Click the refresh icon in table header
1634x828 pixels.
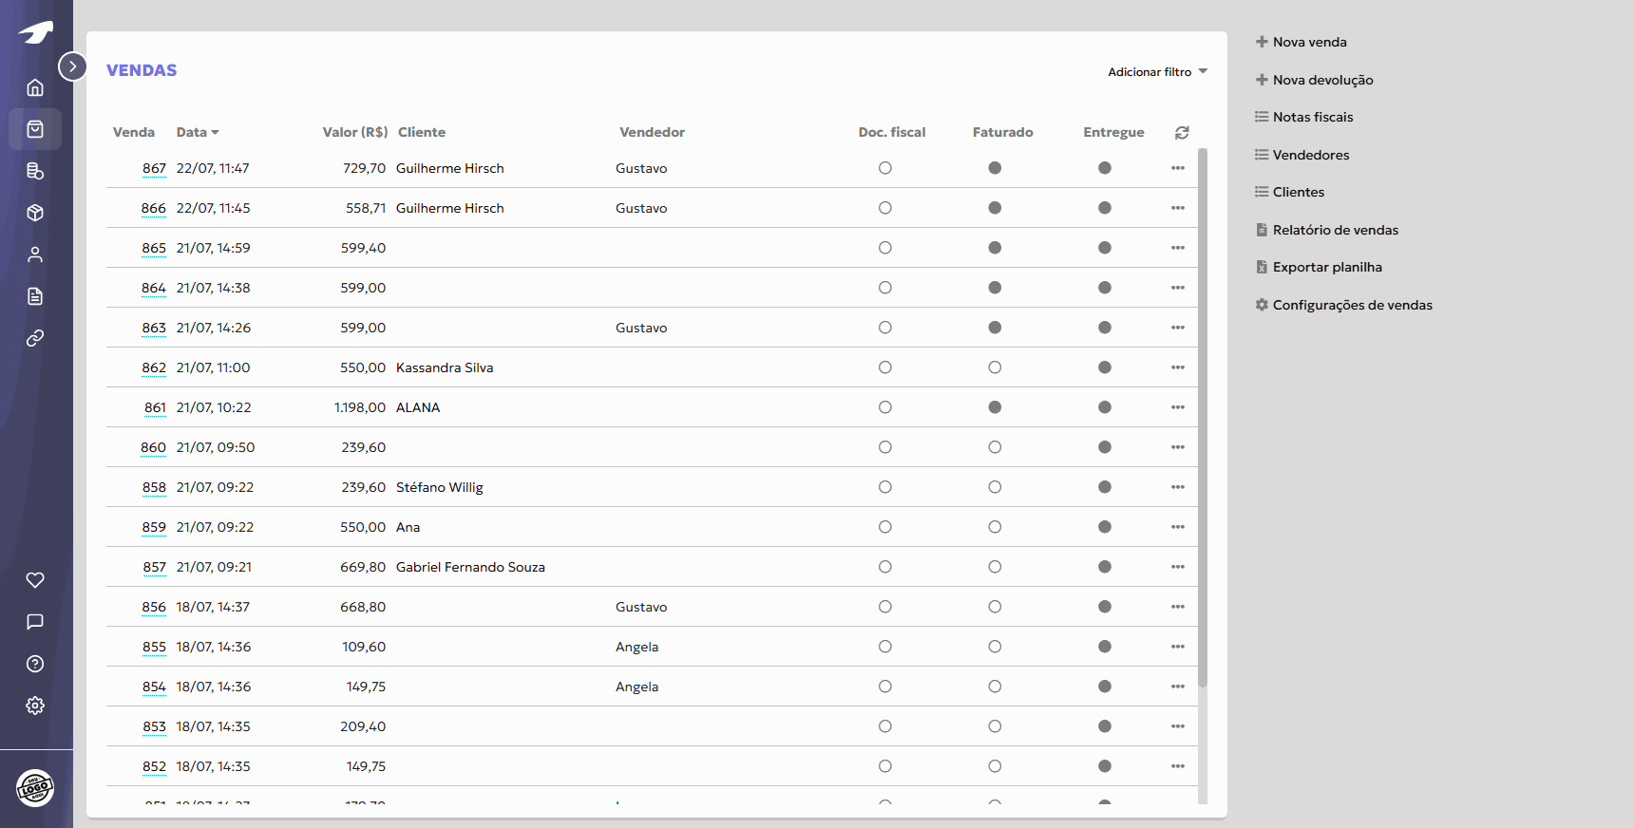pyautogui.click(x=1182, y=133)
